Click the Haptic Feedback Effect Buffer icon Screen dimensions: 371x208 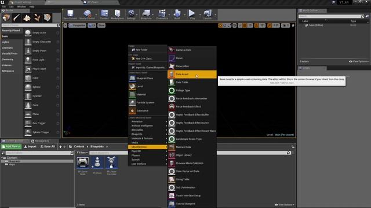point(172,115)
